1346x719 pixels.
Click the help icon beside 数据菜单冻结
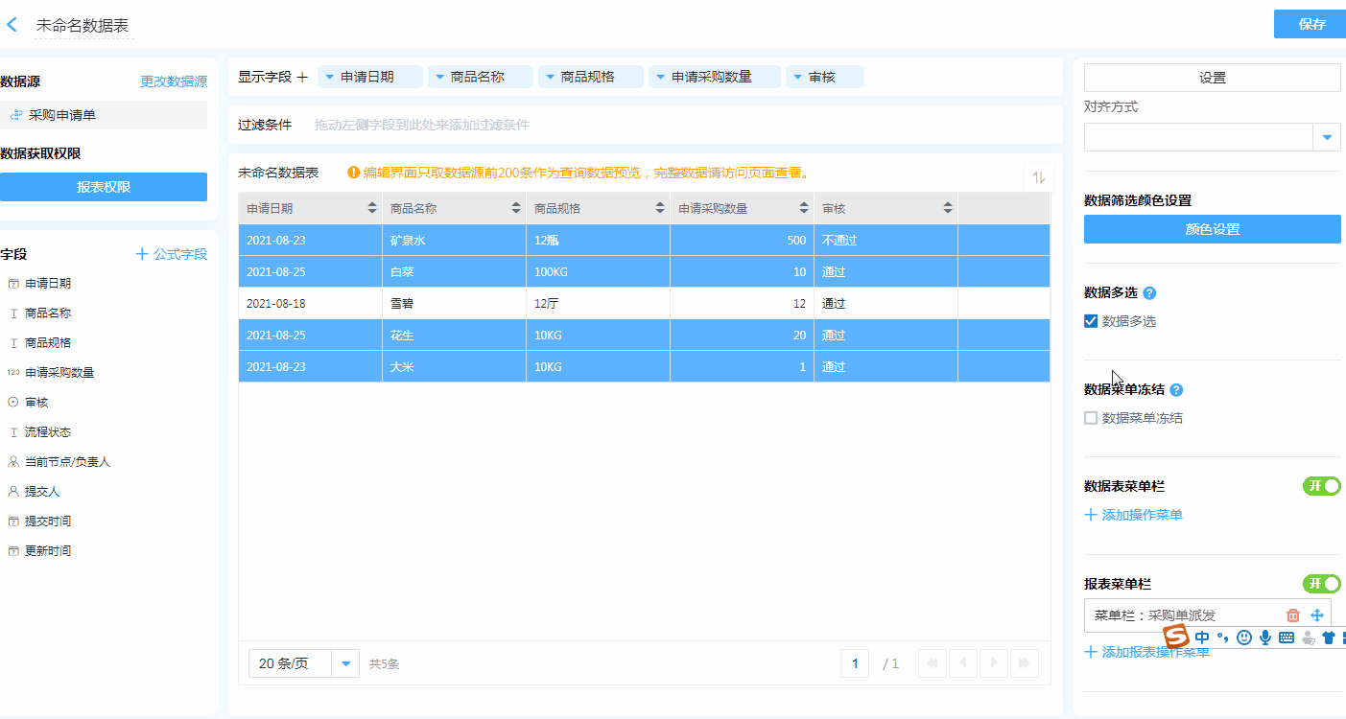click(1176, 390)
